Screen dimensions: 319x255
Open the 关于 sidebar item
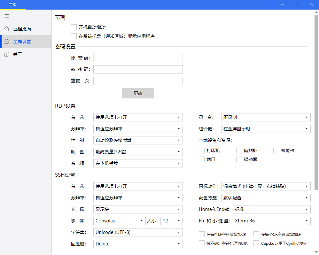26,54
